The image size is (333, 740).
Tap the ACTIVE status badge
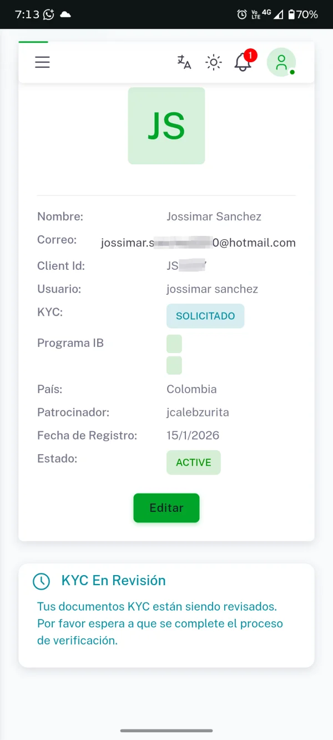coord(193,462)
